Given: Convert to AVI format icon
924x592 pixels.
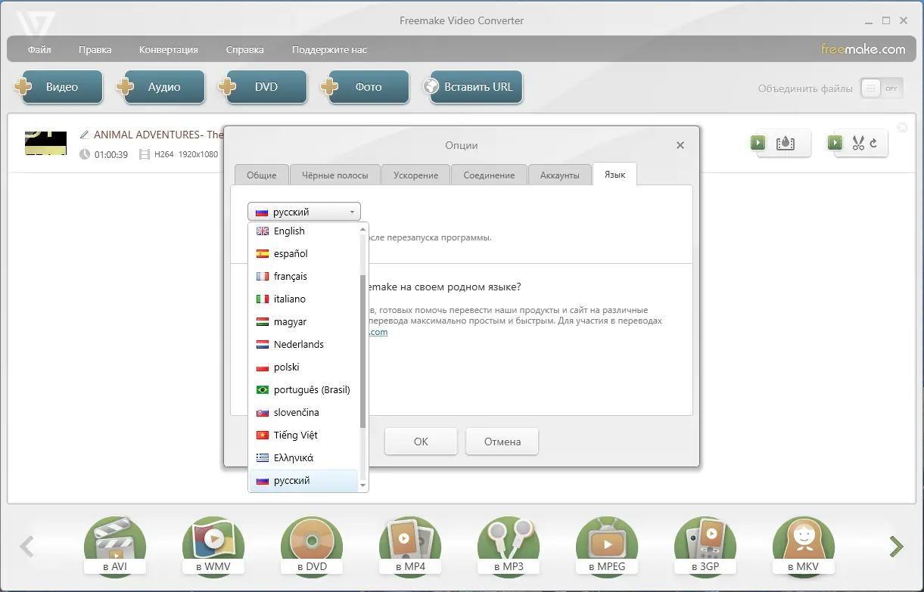Looking at the screenshot, I should pos(115,547).
